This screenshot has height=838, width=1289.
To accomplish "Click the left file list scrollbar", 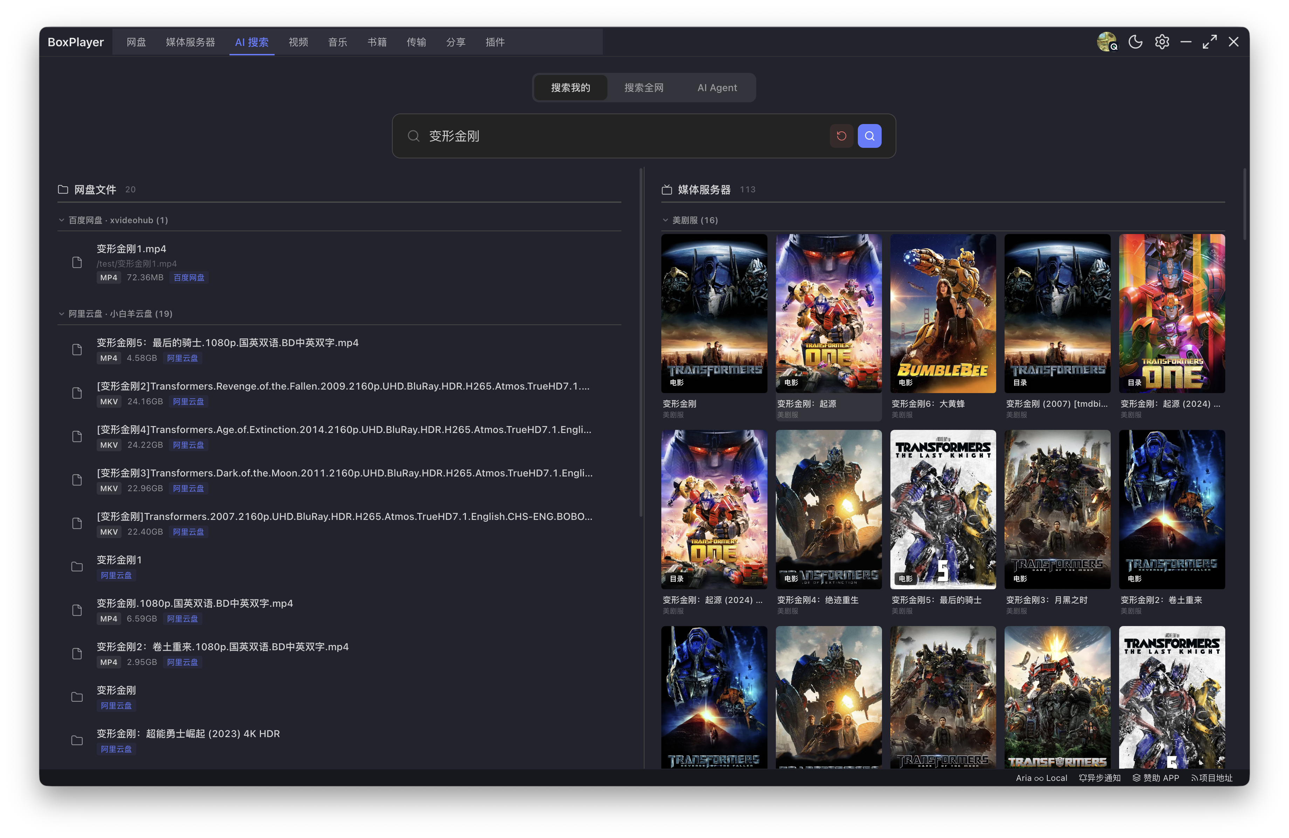I will pos(641,342).
